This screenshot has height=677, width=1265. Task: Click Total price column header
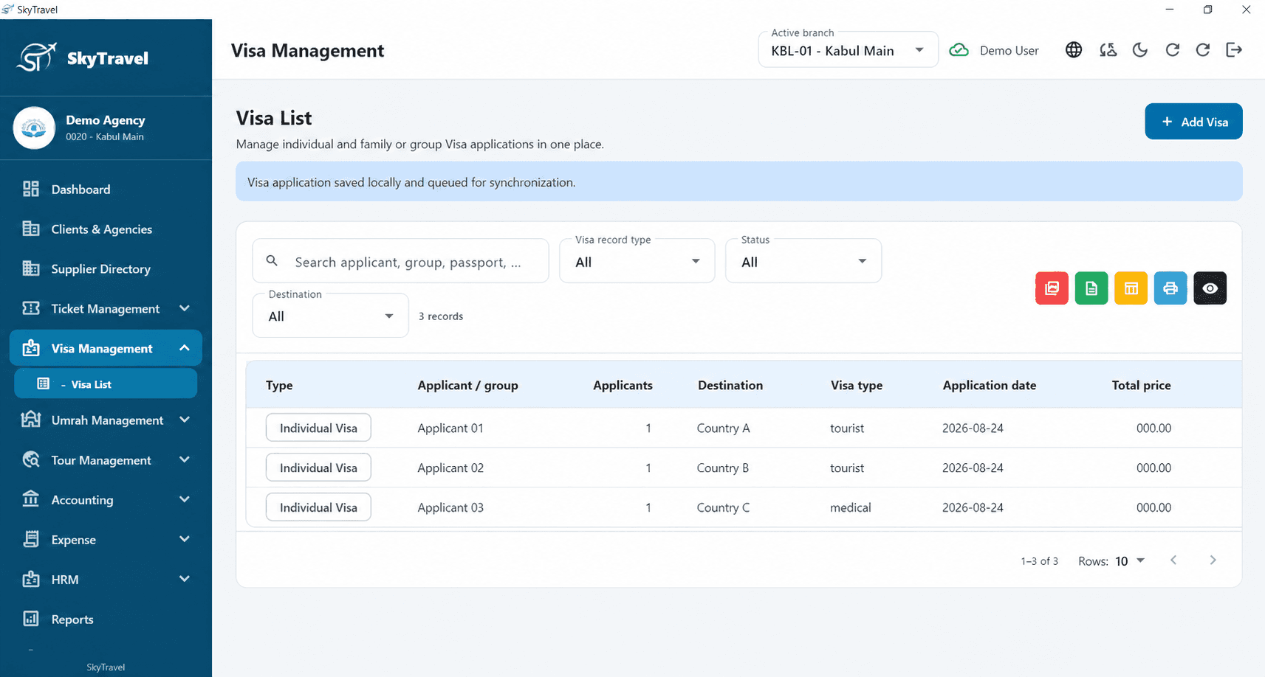click(1141, 385)
